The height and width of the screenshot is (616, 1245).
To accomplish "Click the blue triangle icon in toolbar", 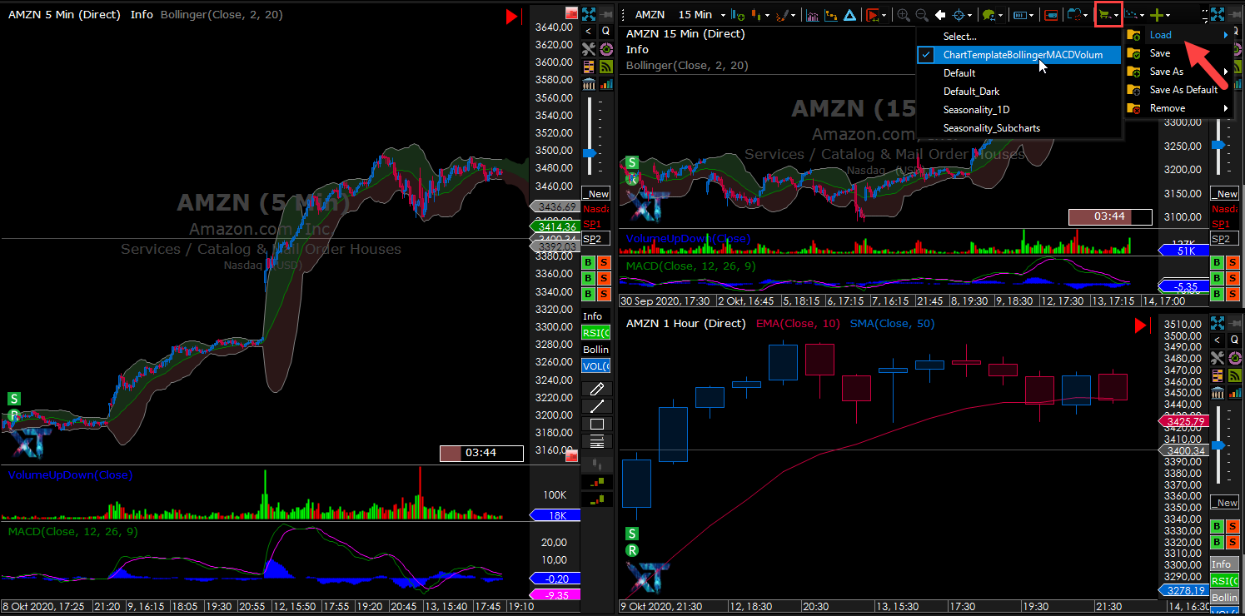I will pyautogui.click(x=849, y=15).
